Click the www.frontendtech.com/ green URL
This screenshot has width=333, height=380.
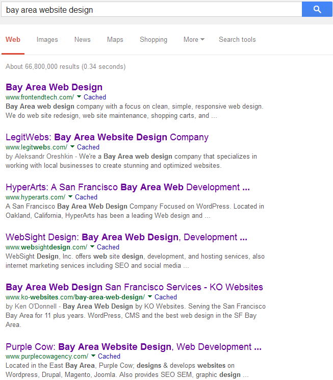click(40, 97)
